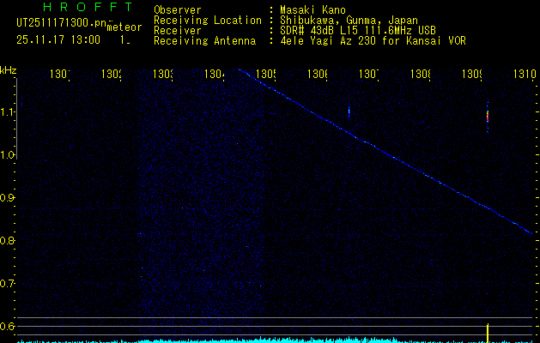Viewport: 540px width, 343px height.
Task: Click the 'Receiver' label
Action: (x=178, y=31)
